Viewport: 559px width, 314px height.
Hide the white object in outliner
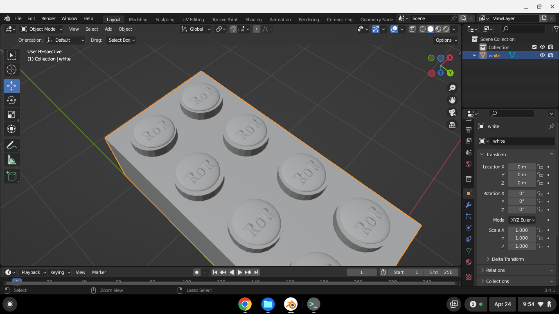[542, 56]
